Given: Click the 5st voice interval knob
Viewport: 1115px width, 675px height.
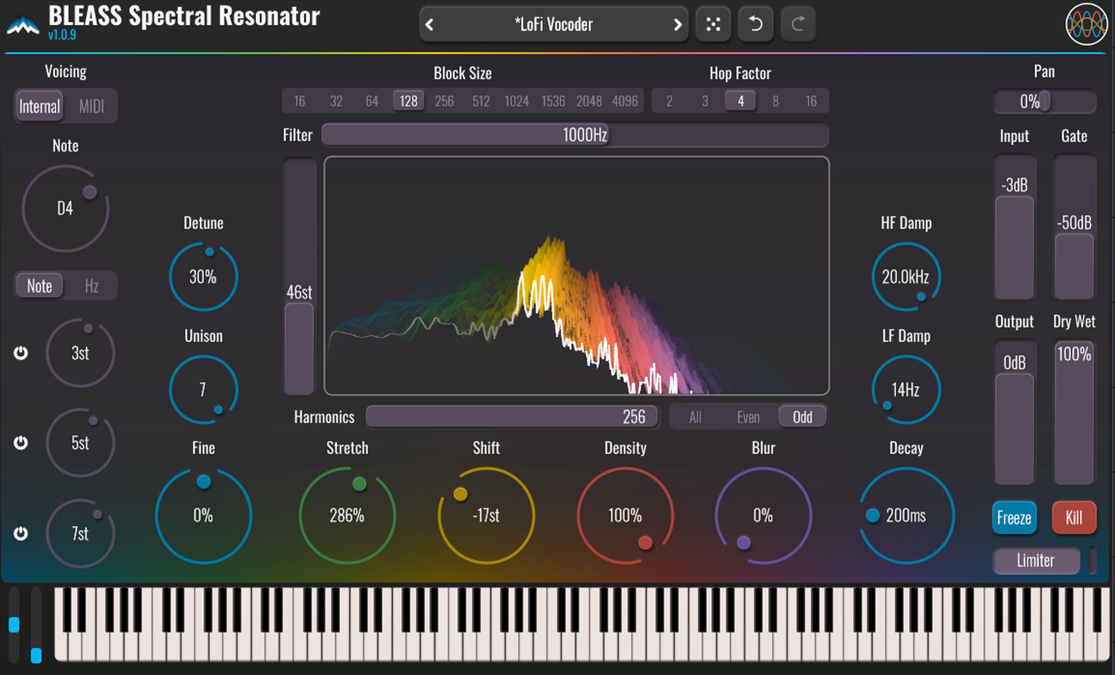Looking at the screenshot, I should tap(80, 443).
